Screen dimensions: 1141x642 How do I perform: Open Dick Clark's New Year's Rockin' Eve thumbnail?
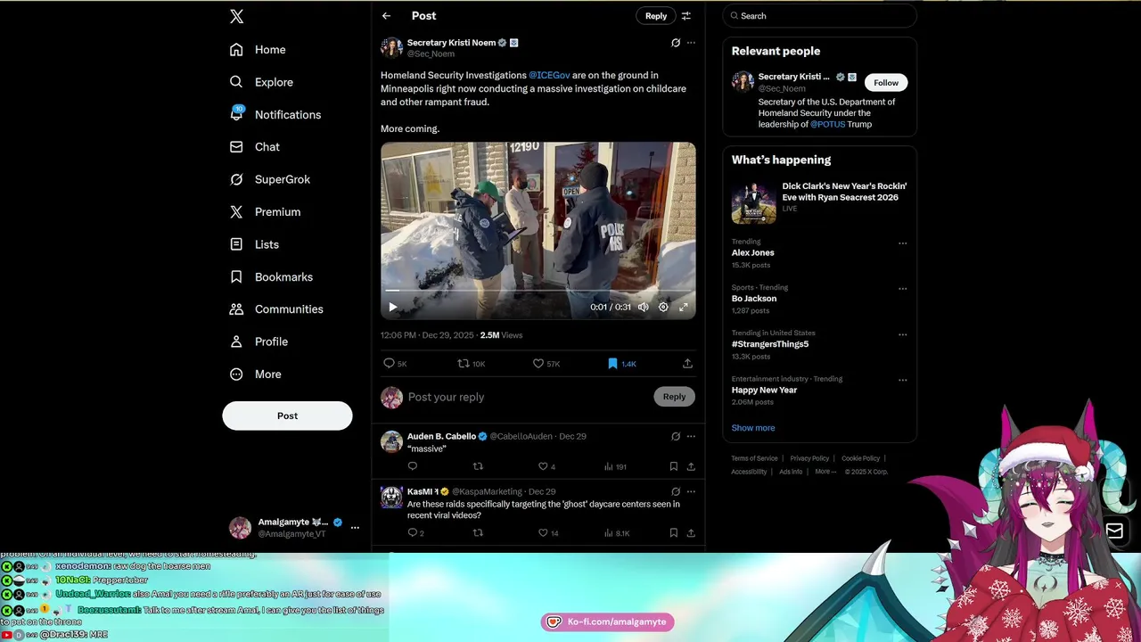[754, 202]
